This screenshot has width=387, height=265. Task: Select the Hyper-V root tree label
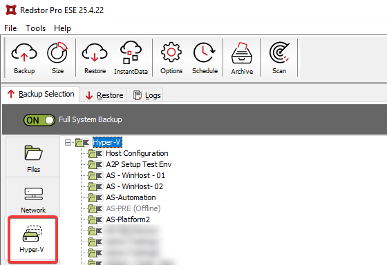click(107, 142)
